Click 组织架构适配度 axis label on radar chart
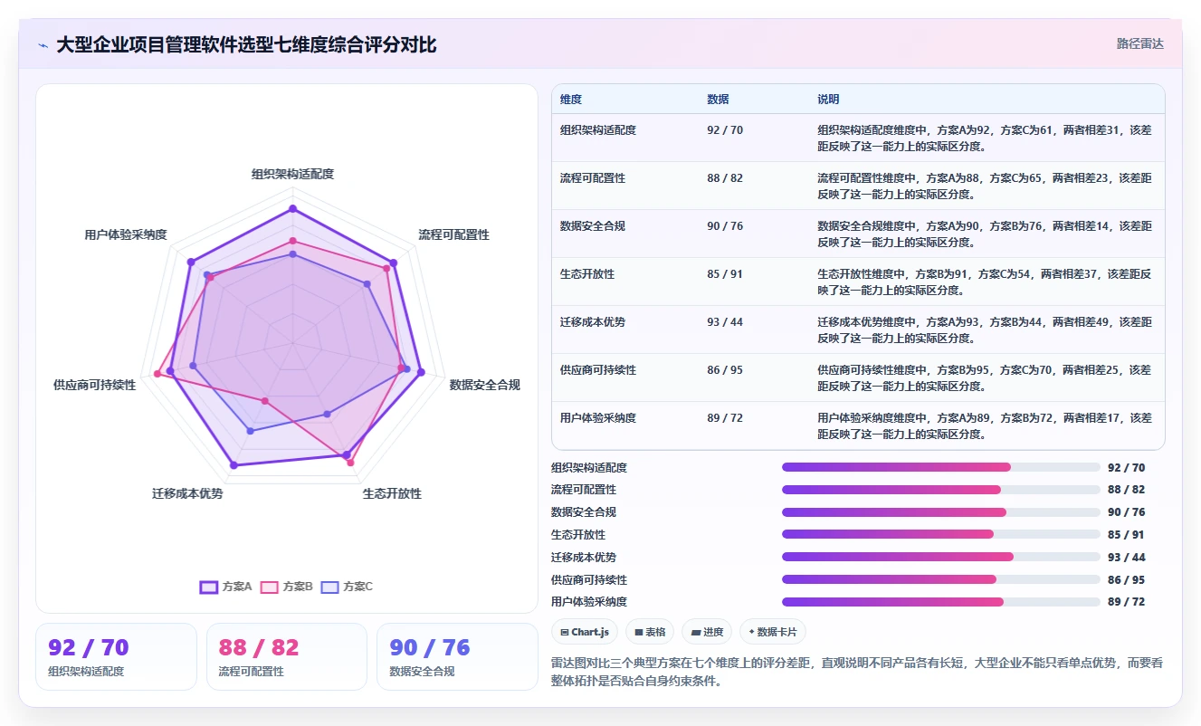Viewport: 1201px width, 726px height. click(x=292, y=174)
